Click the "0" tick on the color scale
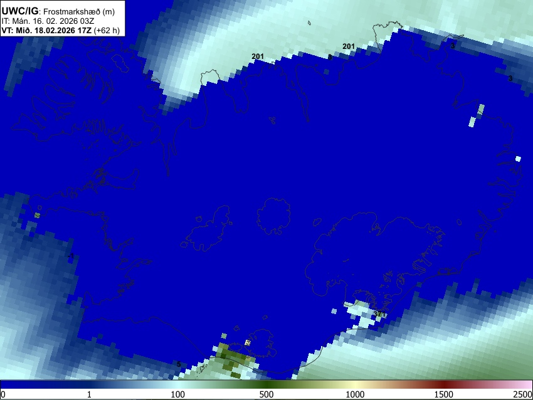The image size is (533, 400). 3,394
